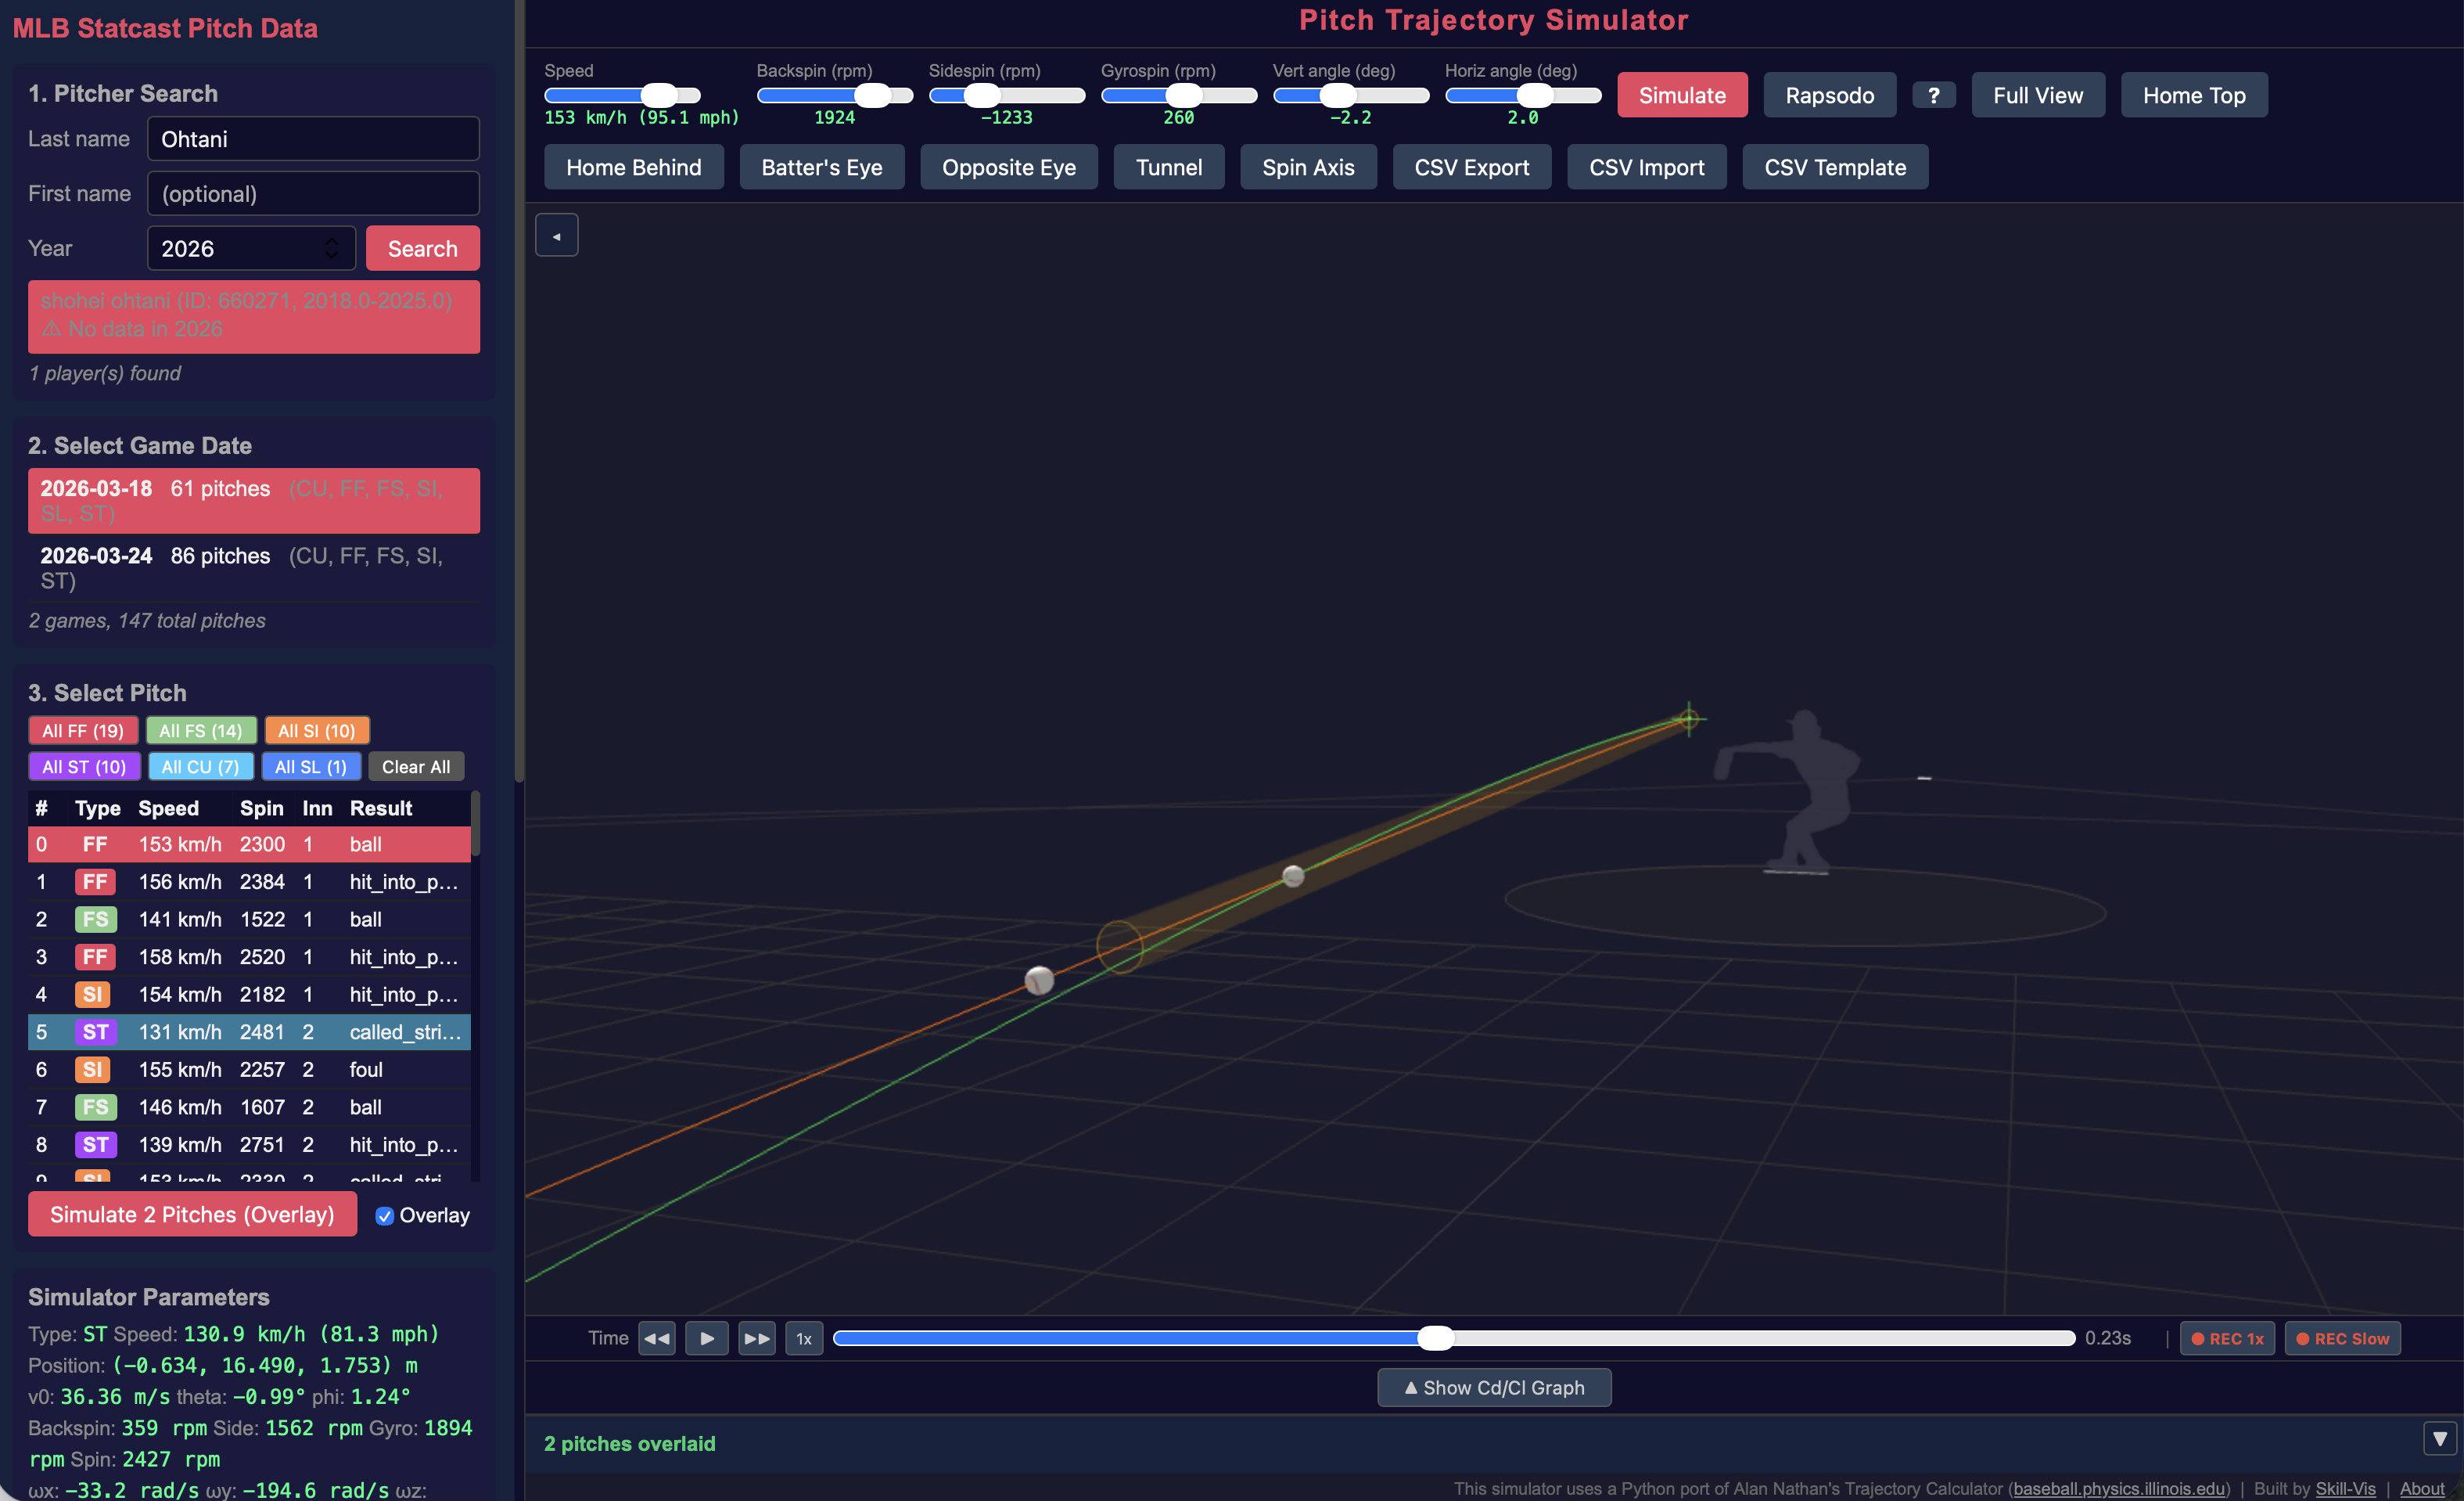Select pitch row 7 FS 146 km/h
Image resolution: width=2464 pixels, height=1501 pixels.
249,1107
